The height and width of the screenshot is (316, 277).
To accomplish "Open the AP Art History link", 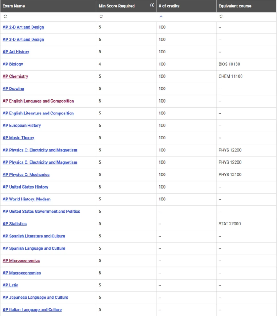I will (16, 52).
